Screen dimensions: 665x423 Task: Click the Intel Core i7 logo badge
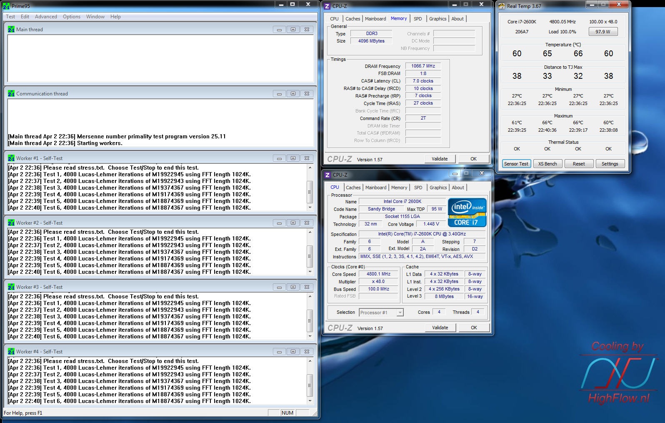click(x=467, y=212)
